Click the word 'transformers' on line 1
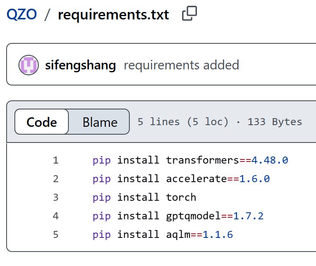The image size is (316, 266). coord(202,160)
